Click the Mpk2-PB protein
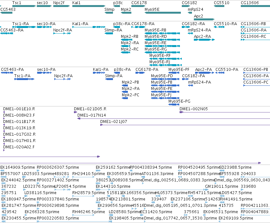The image size is (270, 223). click(125, 85)
